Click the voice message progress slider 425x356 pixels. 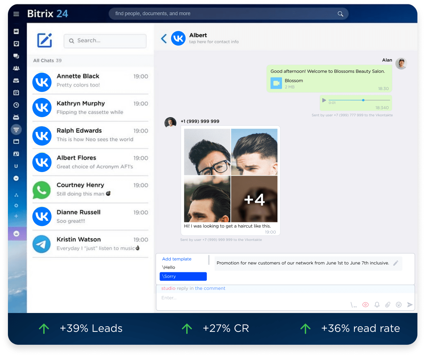(359, 100)
